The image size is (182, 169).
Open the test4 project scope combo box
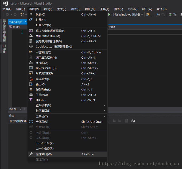[x=18, y=27]
